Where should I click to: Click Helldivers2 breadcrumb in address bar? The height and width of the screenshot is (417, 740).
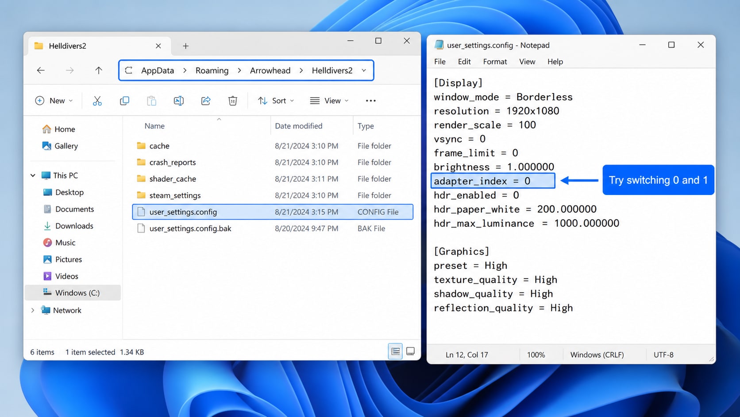tap(332, 70)
